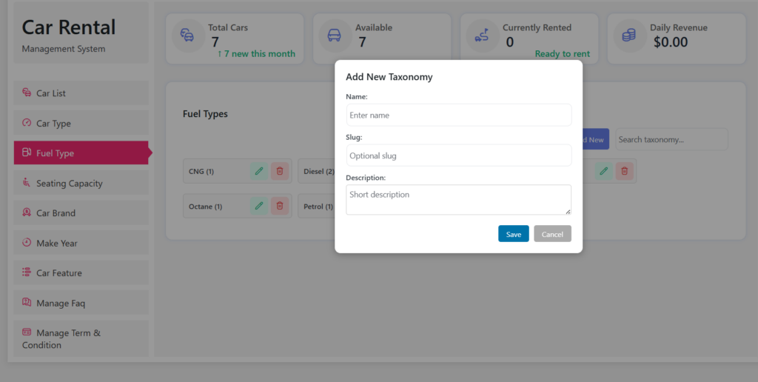Screen dimensions: 758x382
Task: Click the description textarea resize handle
Action: [568, 211]
